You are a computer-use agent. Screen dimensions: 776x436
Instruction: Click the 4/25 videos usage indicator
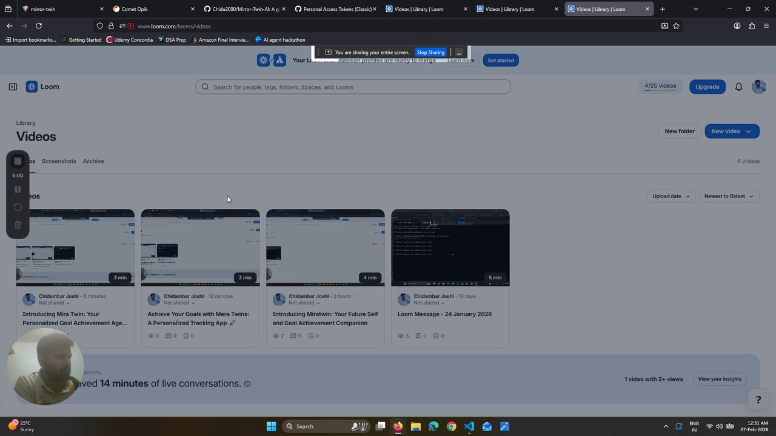(x=660, y=86)
